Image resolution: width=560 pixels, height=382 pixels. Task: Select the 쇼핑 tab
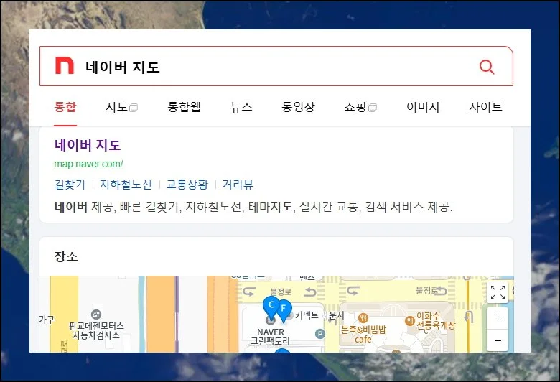tap(360, 107)
